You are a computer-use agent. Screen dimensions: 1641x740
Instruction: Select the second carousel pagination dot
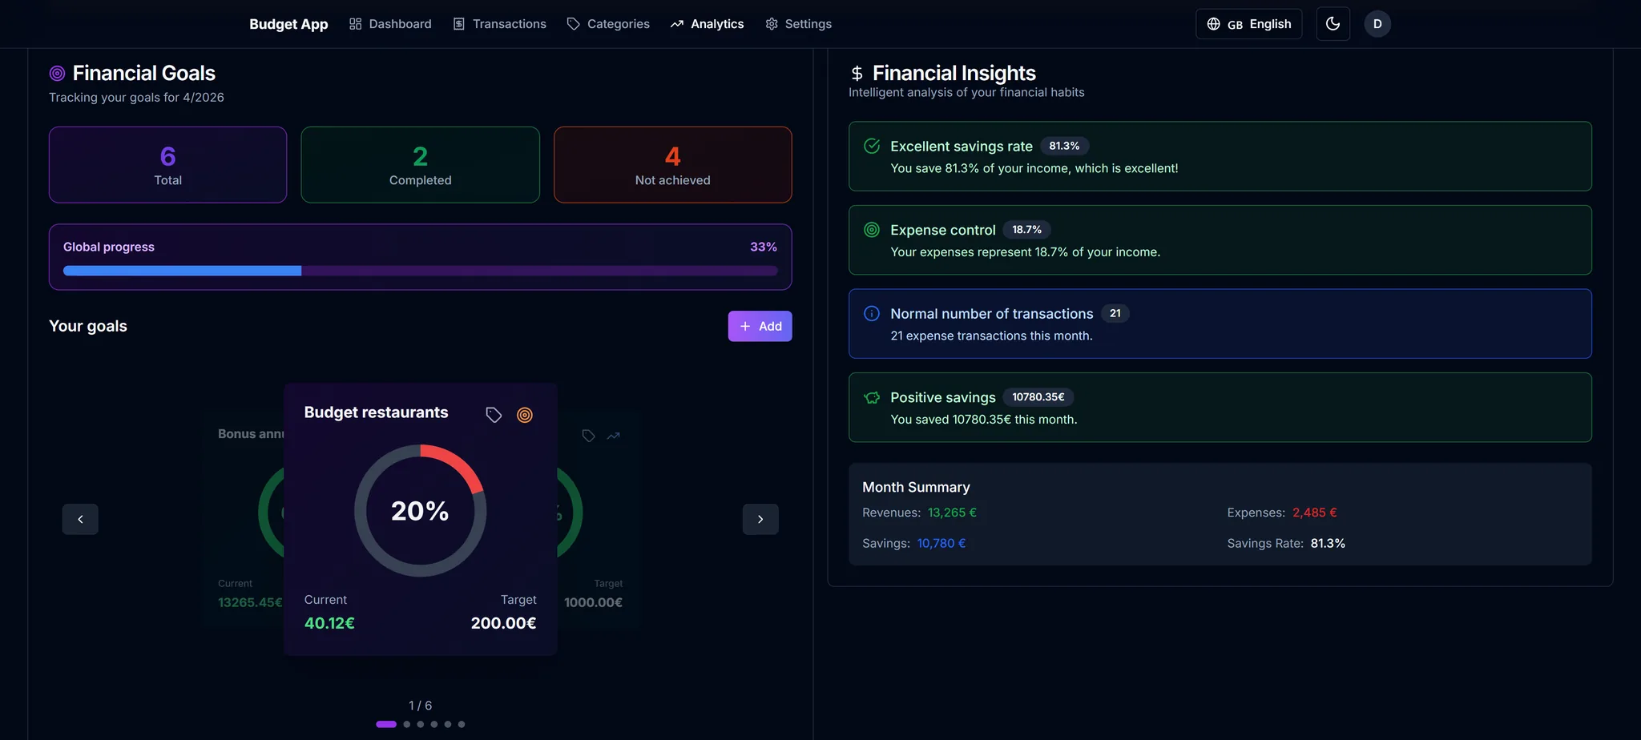(407, 724)
